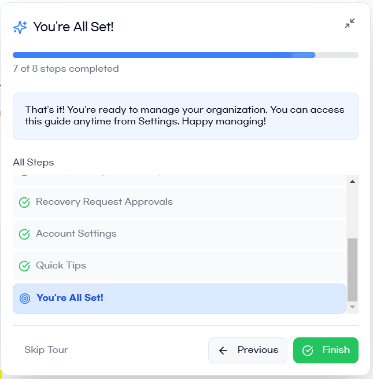373x379 pixels.
Task: Click the steps list scroll-up arrow
Action: [352, 181]
